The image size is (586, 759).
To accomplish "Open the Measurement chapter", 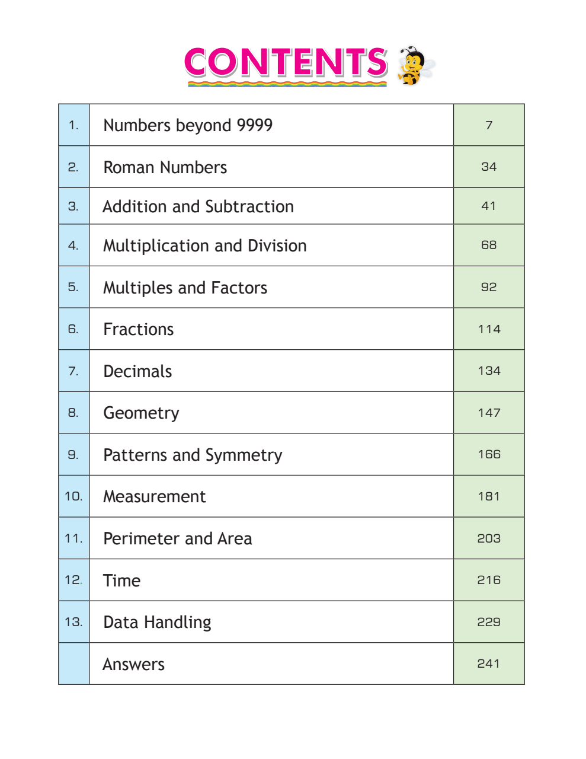I will pos(155,496).
